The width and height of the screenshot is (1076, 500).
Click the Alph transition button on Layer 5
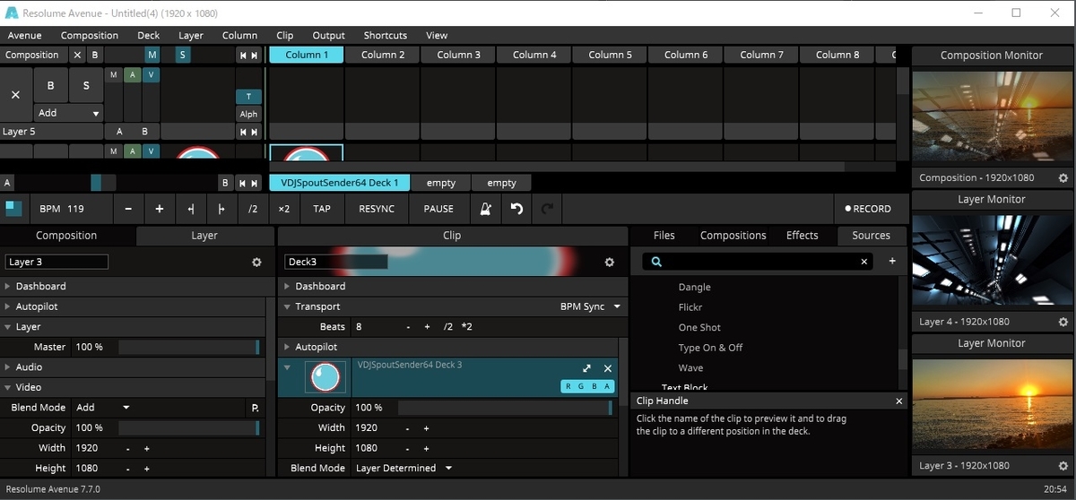pyautogui.click(x=248, y=114)
